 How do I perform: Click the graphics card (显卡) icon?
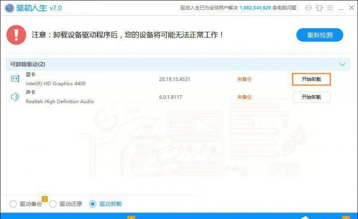[15, 79]
